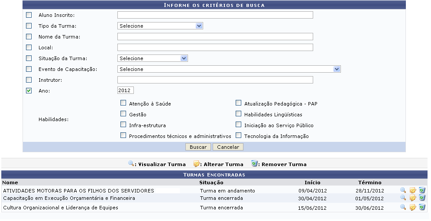The width and height of the screenshot is (431, 221).
Task: Enable the Aluno Inscrito filter checkbox
Action: point(29,15)
